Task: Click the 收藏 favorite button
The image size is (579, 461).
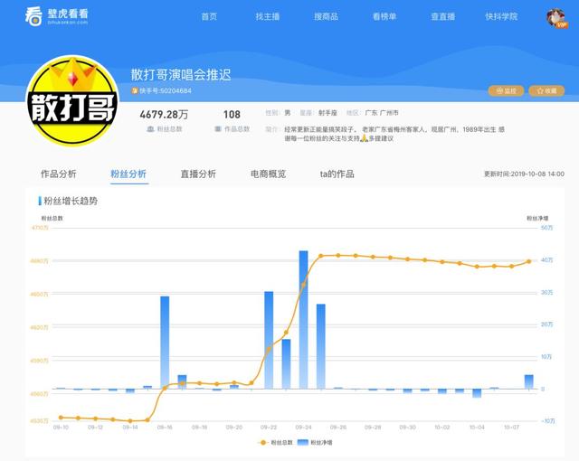Action: pos(546,90)
